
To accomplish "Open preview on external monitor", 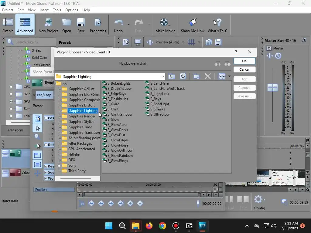I will click(x=138, y=42).
